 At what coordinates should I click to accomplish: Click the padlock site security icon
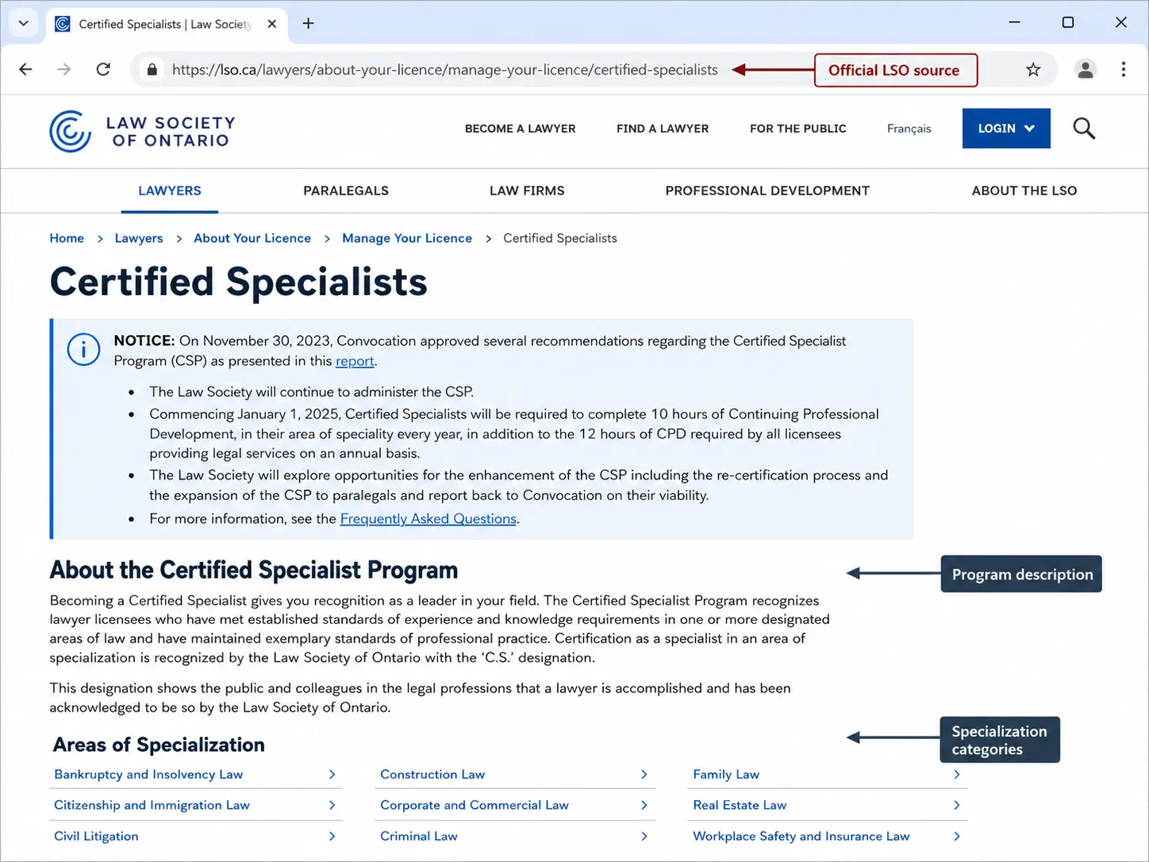tap(152, 70)
